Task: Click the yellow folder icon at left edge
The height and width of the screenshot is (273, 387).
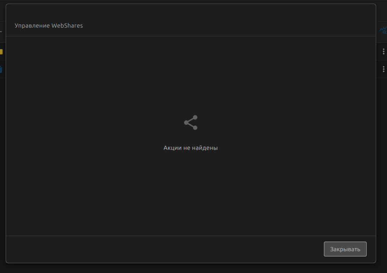Action: coord(1,52)
